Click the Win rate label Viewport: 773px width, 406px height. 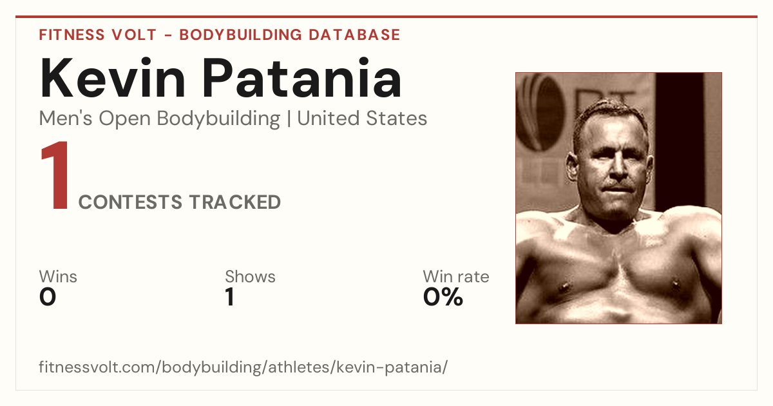click(x=456, y=277)
